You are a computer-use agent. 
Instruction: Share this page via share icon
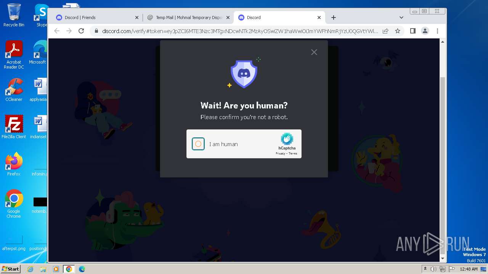[385, 31]
